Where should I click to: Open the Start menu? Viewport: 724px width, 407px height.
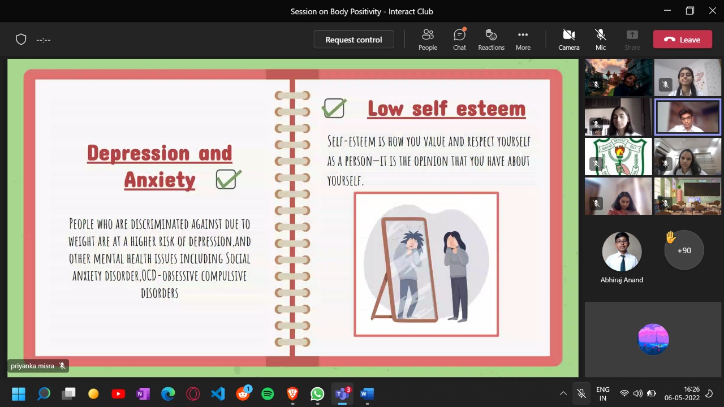[18, 393]
